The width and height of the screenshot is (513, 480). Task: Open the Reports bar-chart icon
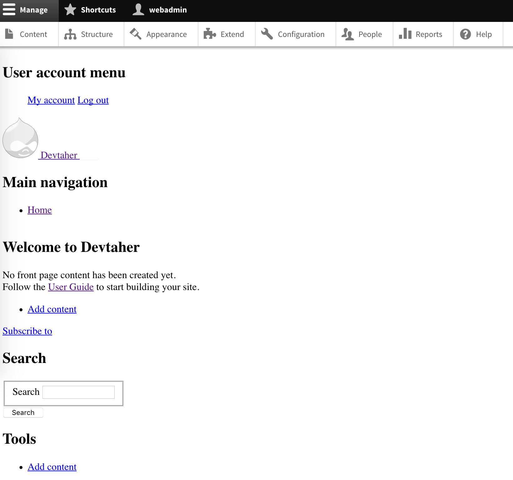click(405, 34)
